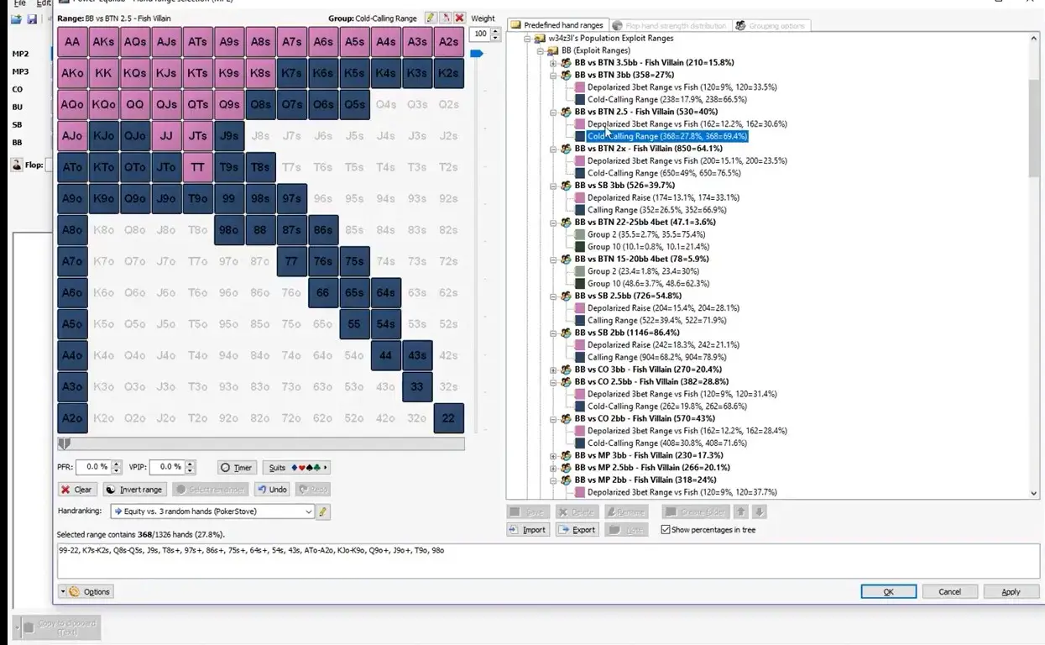Image resolution: width=1045 pixels, height=645 pixels.
Task: Click the Apply button
Action: click(x=1011, y=591)
